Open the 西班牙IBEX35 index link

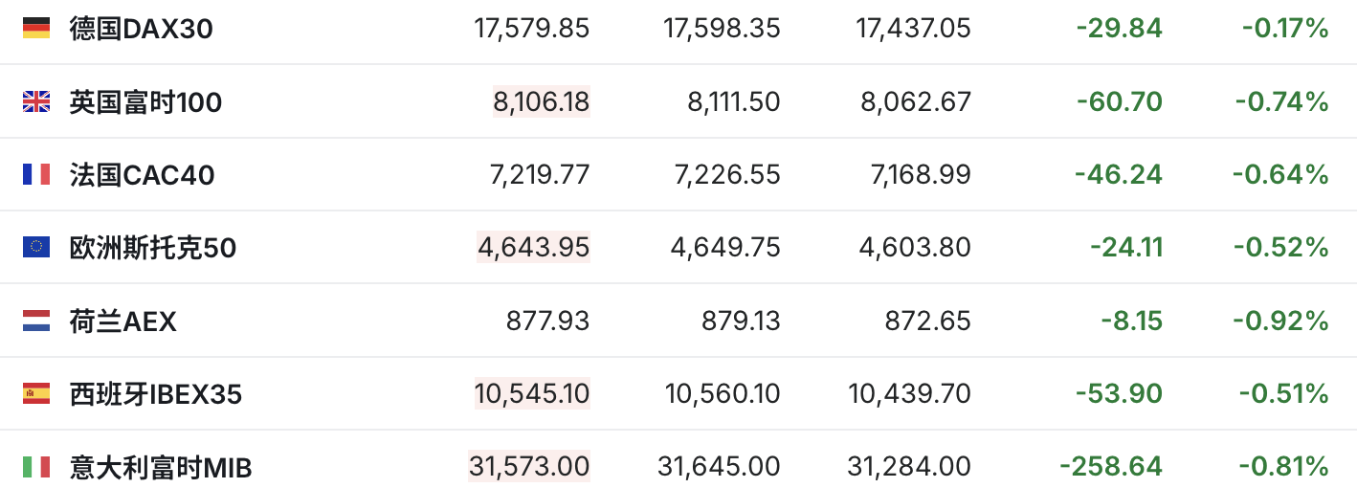pos(155,393)
